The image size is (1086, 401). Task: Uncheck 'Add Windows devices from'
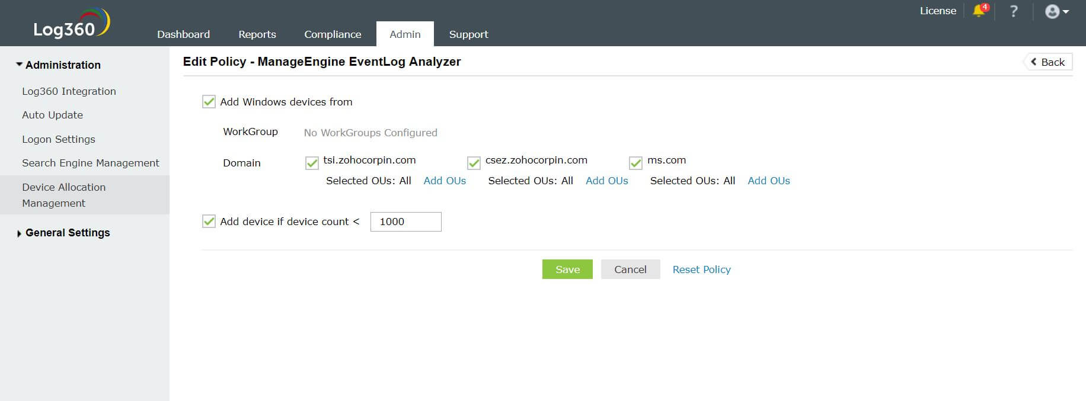208,101
